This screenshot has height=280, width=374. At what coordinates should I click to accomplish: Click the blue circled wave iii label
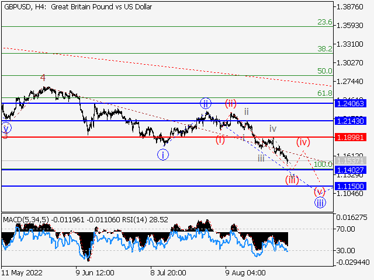(320, 203)
